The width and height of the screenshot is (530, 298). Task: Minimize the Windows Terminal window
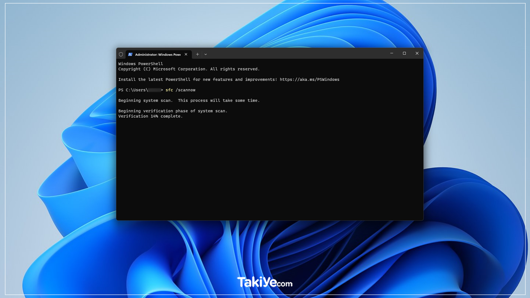pos(392,53)
